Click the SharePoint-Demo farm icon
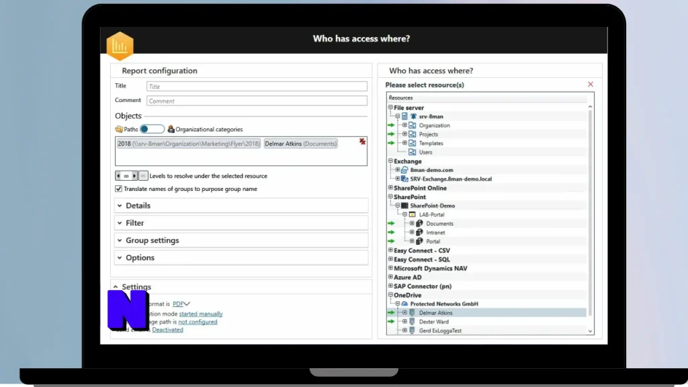The height and width of the screenshot is (387, 688). pos(404,206)
